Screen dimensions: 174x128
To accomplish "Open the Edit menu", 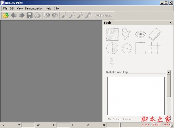I will pos(12,8).
